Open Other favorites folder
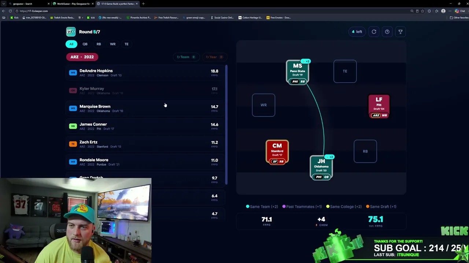Viewport: 469px width, 263px height. [459, 18]
